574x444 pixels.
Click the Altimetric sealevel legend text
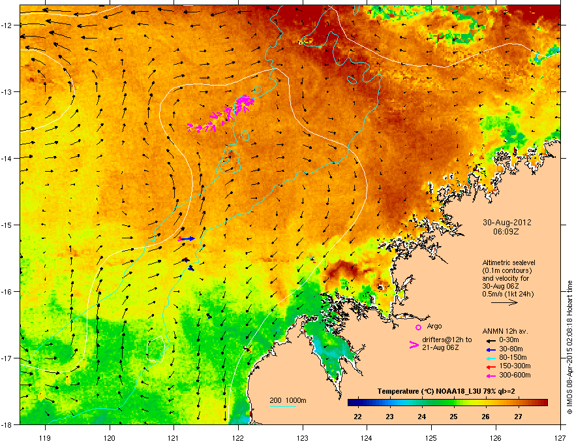pyautogui.click(x=509, y=262)
